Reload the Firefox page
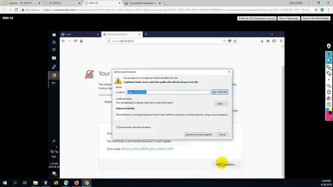This screenshot has width=333, height=187. tap(75, 41)
